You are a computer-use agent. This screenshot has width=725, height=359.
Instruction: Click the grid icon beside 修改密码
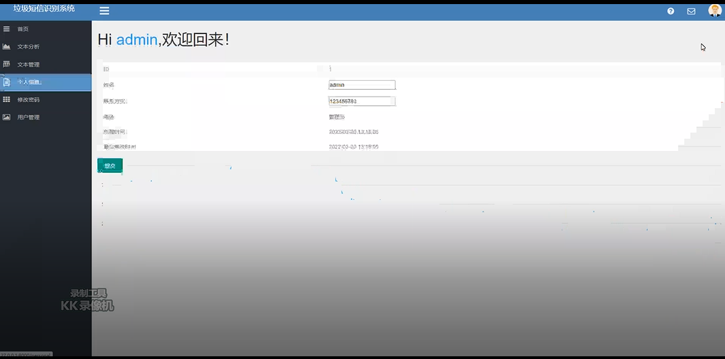(7, 100)
